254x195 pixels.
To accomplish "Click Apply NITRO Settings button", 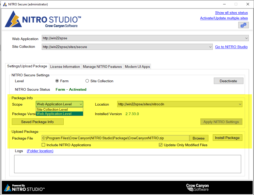I will 221,122.
